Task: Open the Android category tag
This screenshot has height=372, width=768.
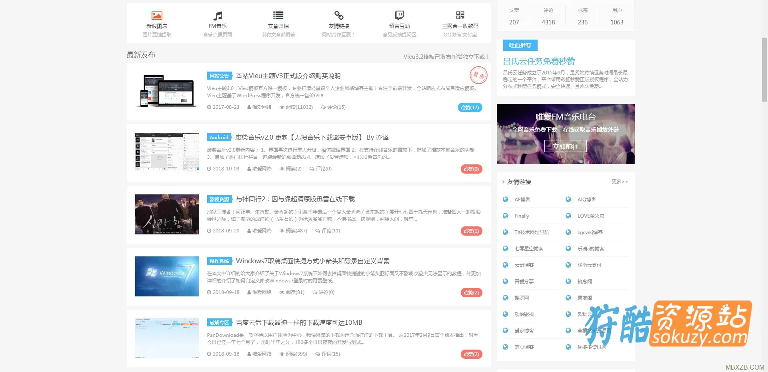Action: point(219,137)
